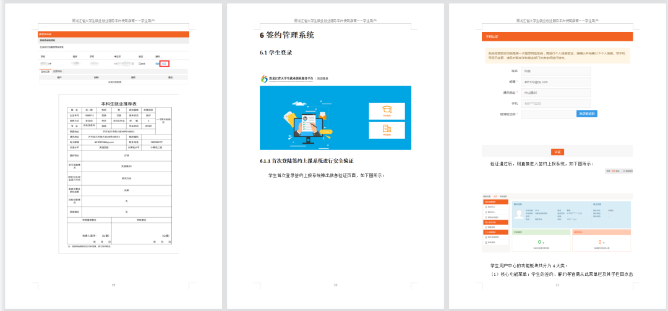Click the orange 认证 submit button
The image size is (668, 311).
point(557,152)
